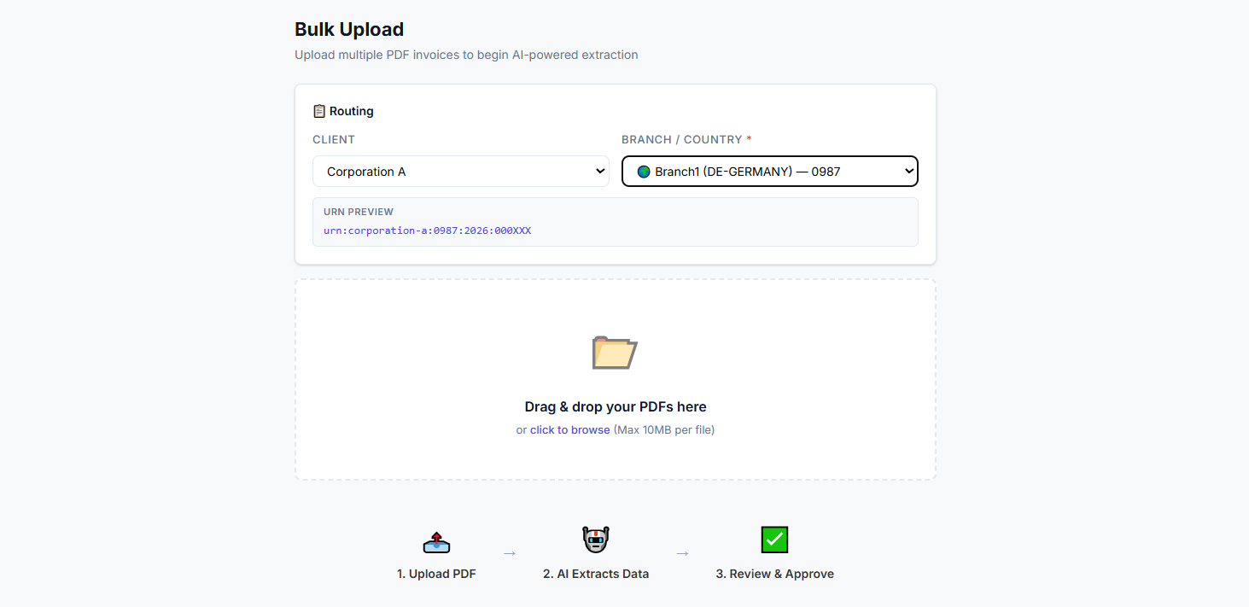Viewport: 1249px width, 607px height.
Task: Click the '3. Review & Approve' step label
Action: coord(774,575)
